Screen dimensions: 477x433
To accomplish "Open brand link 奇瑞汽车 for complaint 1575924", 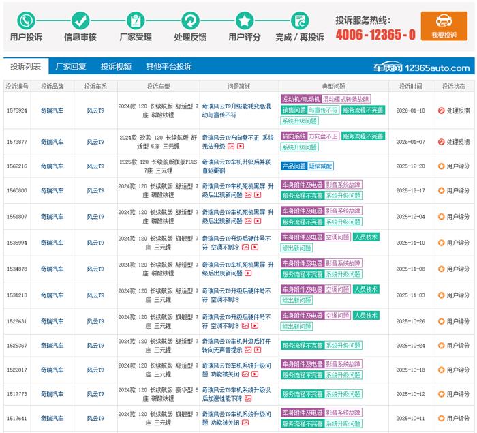I will [52, 110].
